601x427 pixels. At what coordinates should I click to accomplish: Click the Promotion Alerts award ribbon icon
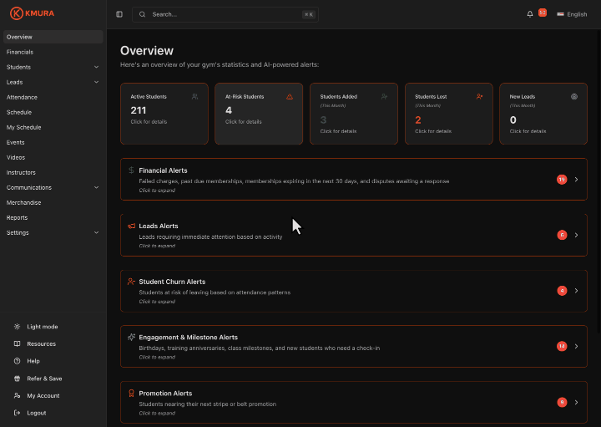click(131, 394)
